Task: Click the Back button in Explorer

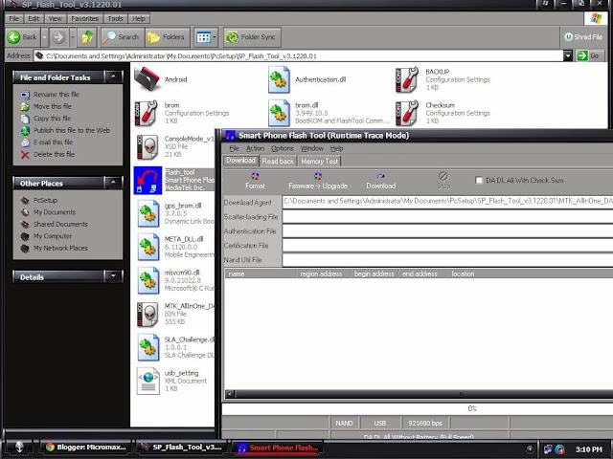Action: (x=22, y=37)
